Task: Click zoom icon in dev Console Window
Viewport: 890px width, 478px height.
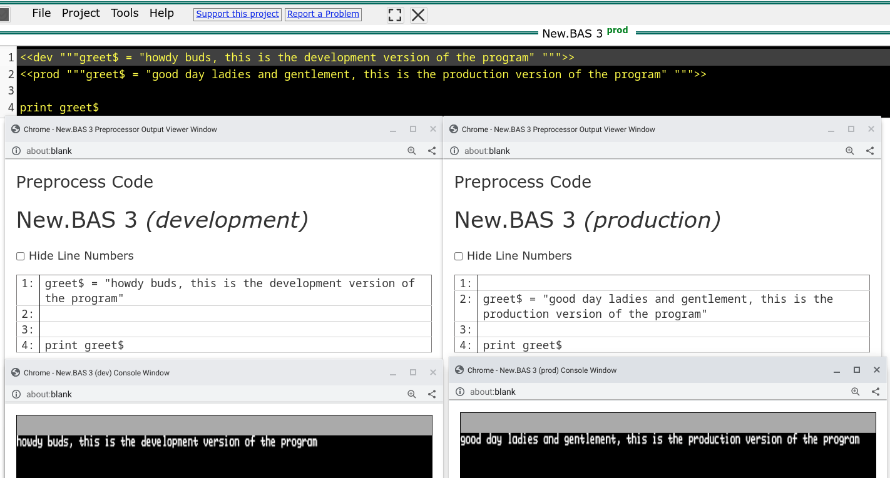Action: click(412, 394)
